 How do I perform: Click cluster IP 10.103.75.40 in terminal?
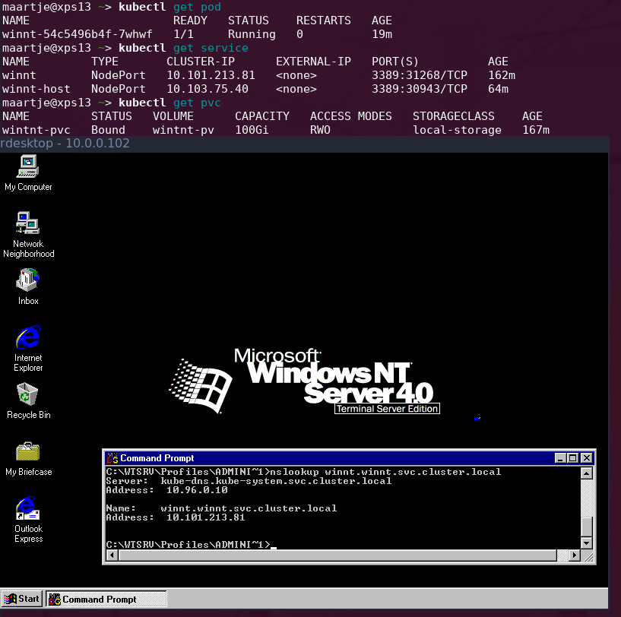click(208, 89)
